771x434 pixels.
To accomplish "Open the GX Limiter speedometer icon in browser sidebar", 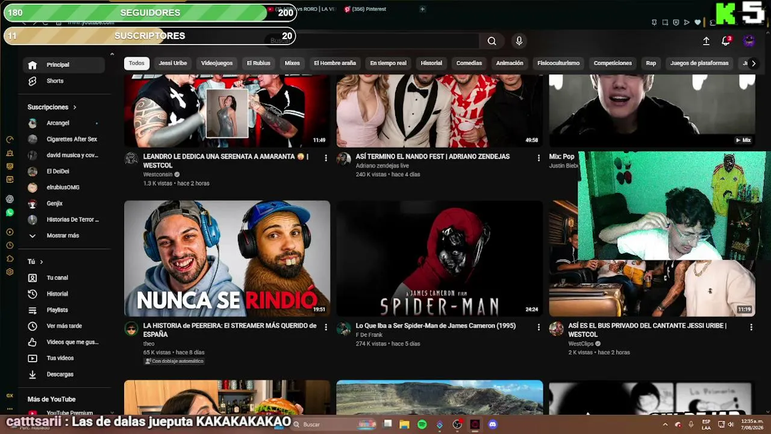I will click(x=10, y=139).
